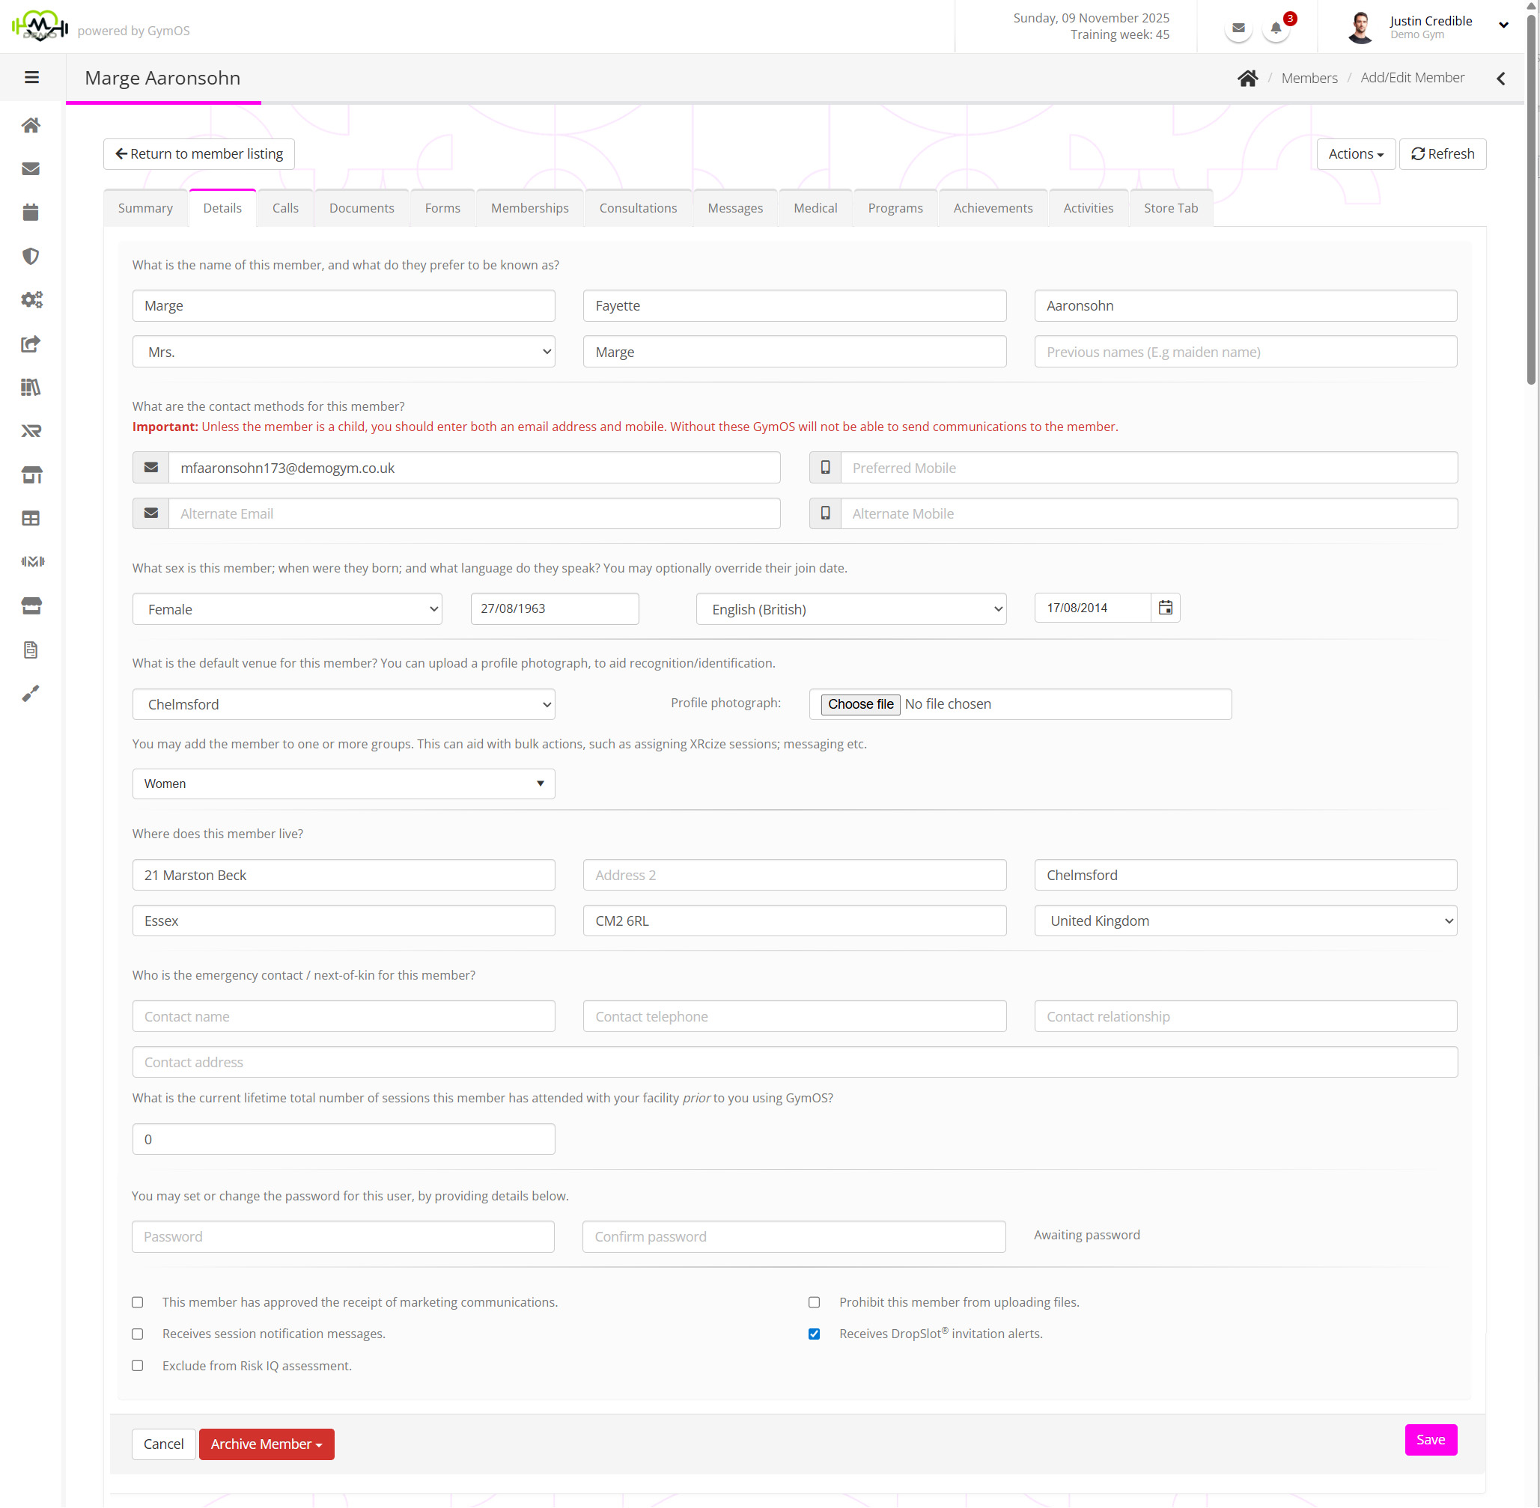Tick Exclude from Risk IQ assessment

[138, 1366]
